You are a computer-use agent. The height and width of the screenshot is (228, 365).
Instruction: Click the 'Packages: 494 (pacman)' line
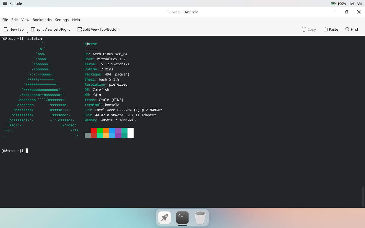pyautogui.click(x=107, y=74)
